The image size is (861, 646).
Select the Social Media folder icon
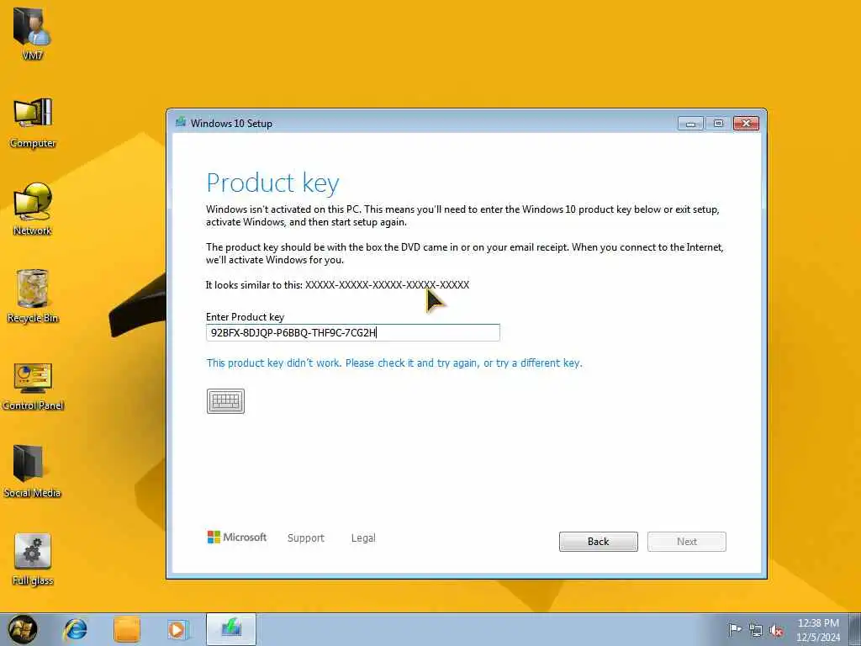(x=33, y=471)
